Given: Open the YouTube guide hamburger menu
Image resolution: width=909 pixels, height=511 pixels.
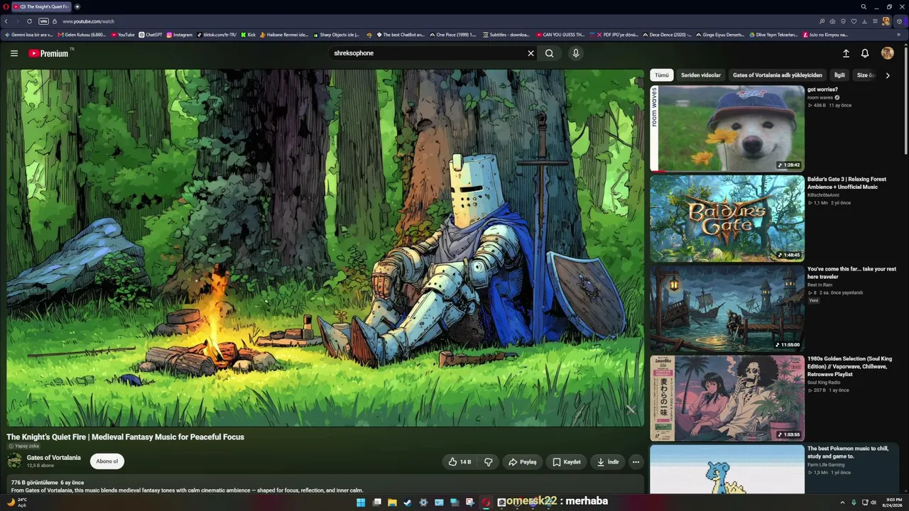Looking at the screenshot, I should (14, 53).
